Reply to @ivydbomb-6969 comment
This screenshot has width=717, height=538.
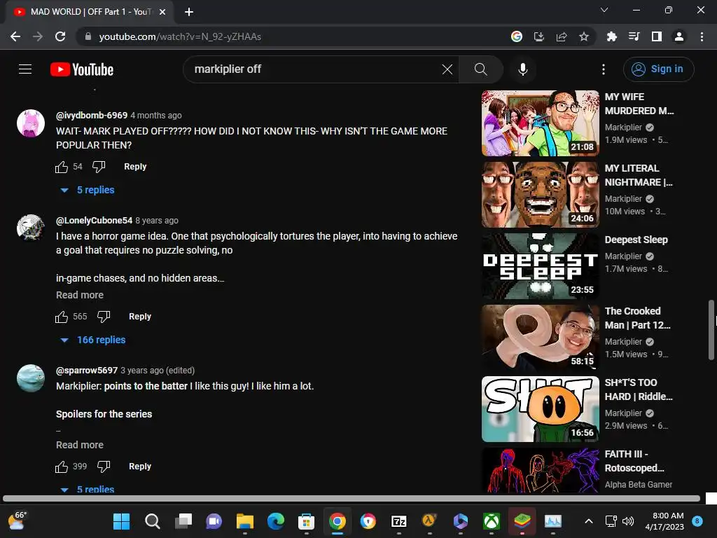[x=135, y=167]
